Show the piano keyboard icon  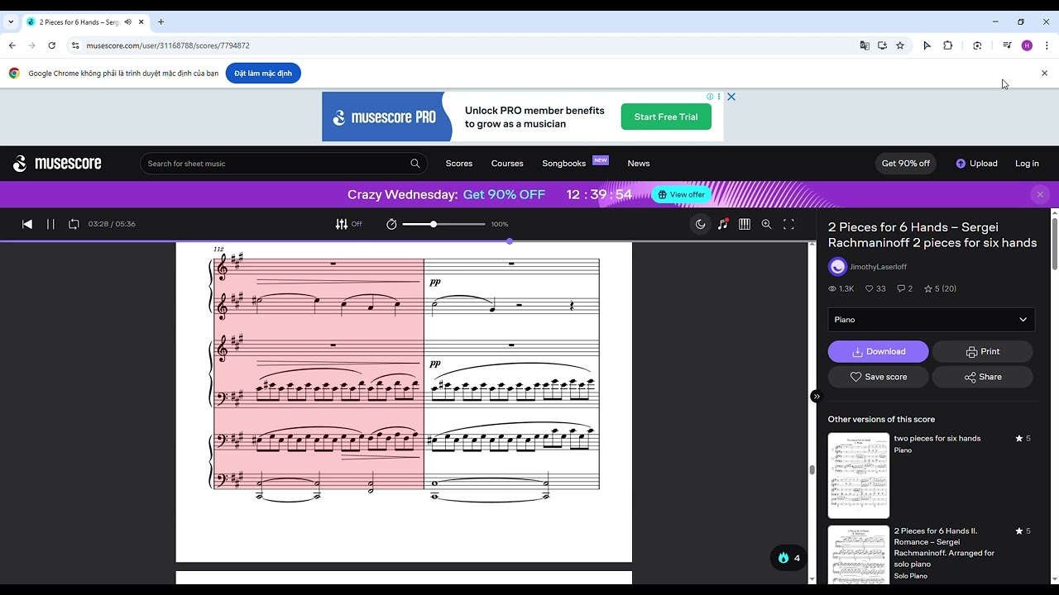(x=745, y=224)
